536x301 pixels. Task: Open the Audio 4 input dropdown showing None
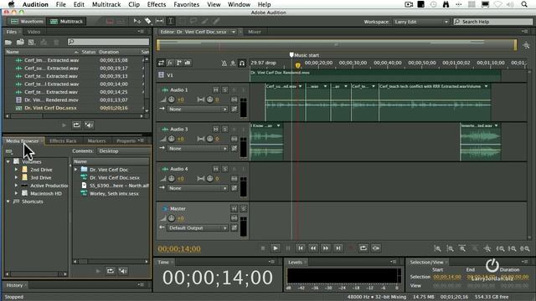[x=198, y=188]
